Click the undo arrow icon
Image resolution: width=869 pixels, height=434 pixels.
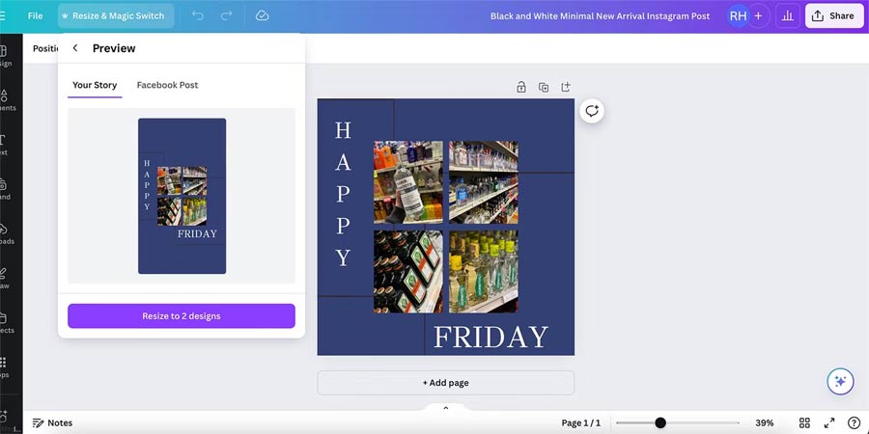[198, 16]
